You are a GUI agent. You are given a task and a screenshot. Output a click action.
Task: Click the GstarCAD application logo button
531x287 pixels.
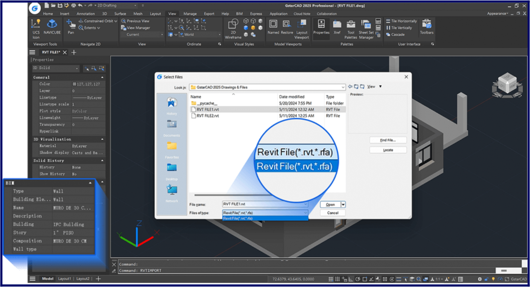click(x=35, y=8)
